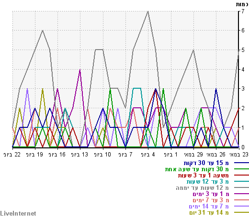The image size is (249, 218).
Task: Click gray legend line swatch
Action: pyautogui.click(x=241, y=187)
